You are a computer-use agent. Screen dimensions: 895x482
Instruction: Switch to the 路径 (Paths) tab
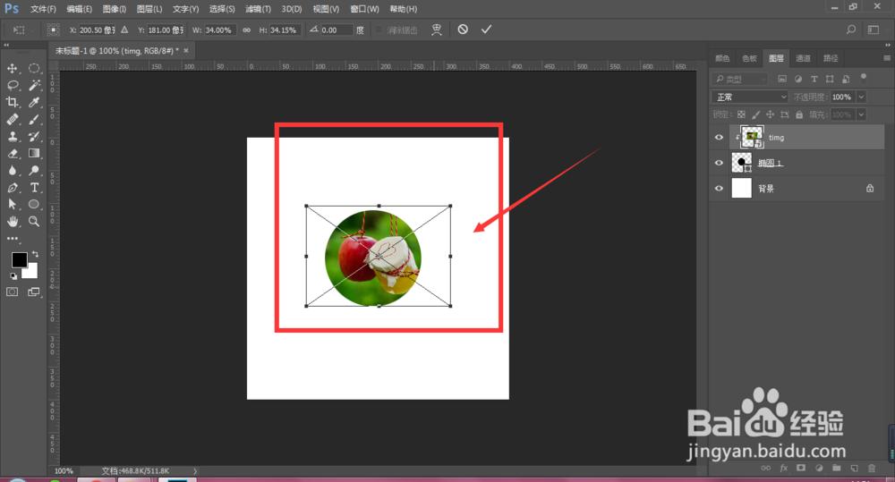click(831, 58)
